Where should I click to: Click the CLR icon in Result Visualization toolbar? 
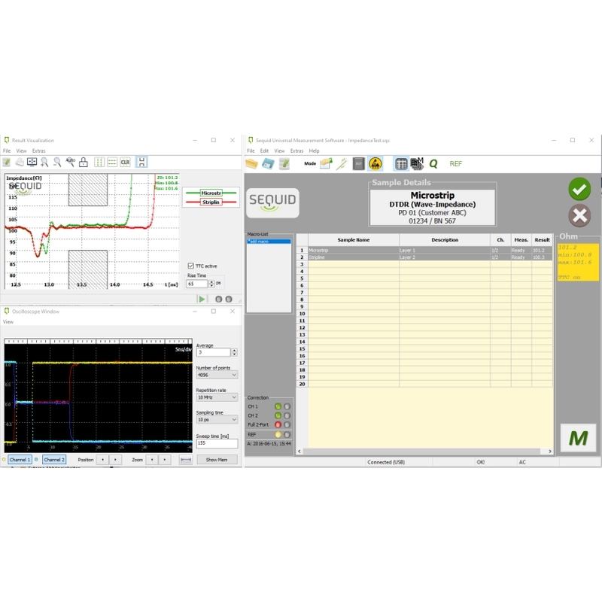[125, 163]
